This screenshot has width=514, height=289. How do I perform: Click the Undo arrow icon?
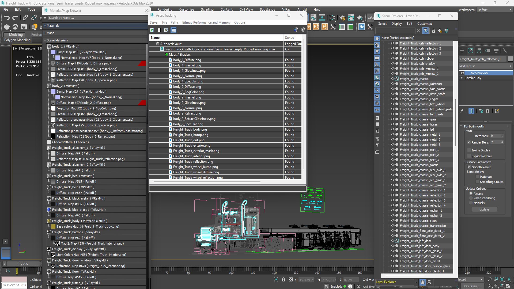[7, 18]
